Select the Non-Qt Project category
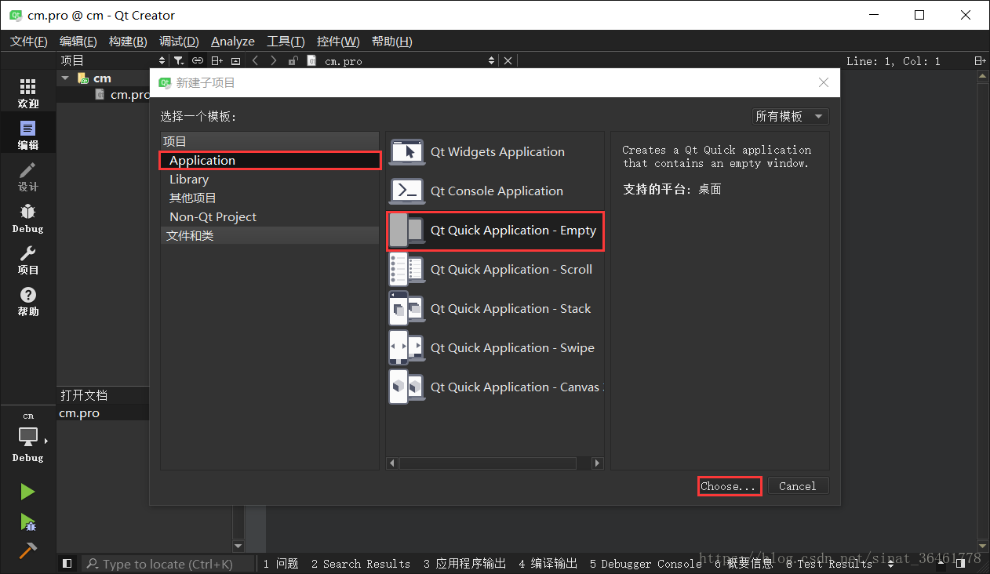The height and width of the screenshot is (574, 990). (x=270, y=216)
